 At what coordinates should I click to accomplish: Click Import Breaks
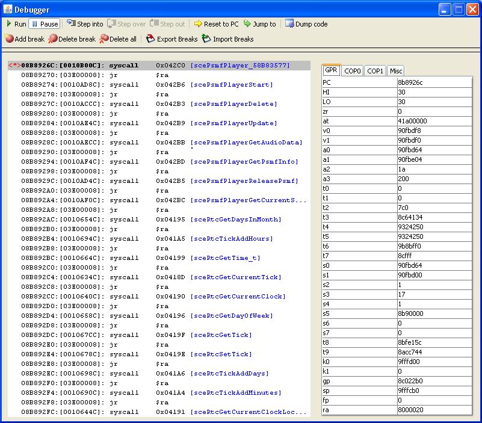(x=228, y=39)
